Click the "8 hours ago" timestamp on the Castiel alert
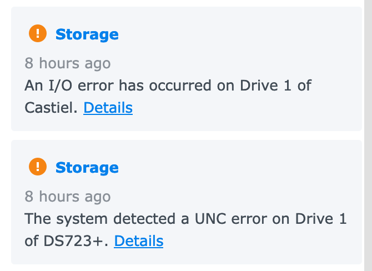Screen dimensions: 372x271 67,63
